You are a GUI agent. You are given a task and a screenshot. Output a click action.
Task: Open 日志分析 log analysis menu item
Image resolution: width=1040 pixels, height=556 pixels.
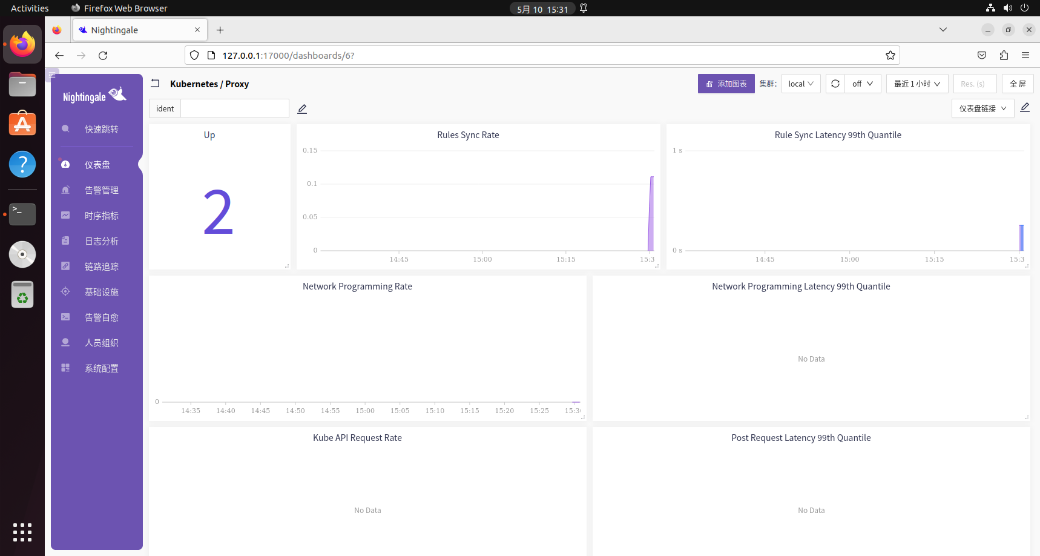tap(102, 241)
